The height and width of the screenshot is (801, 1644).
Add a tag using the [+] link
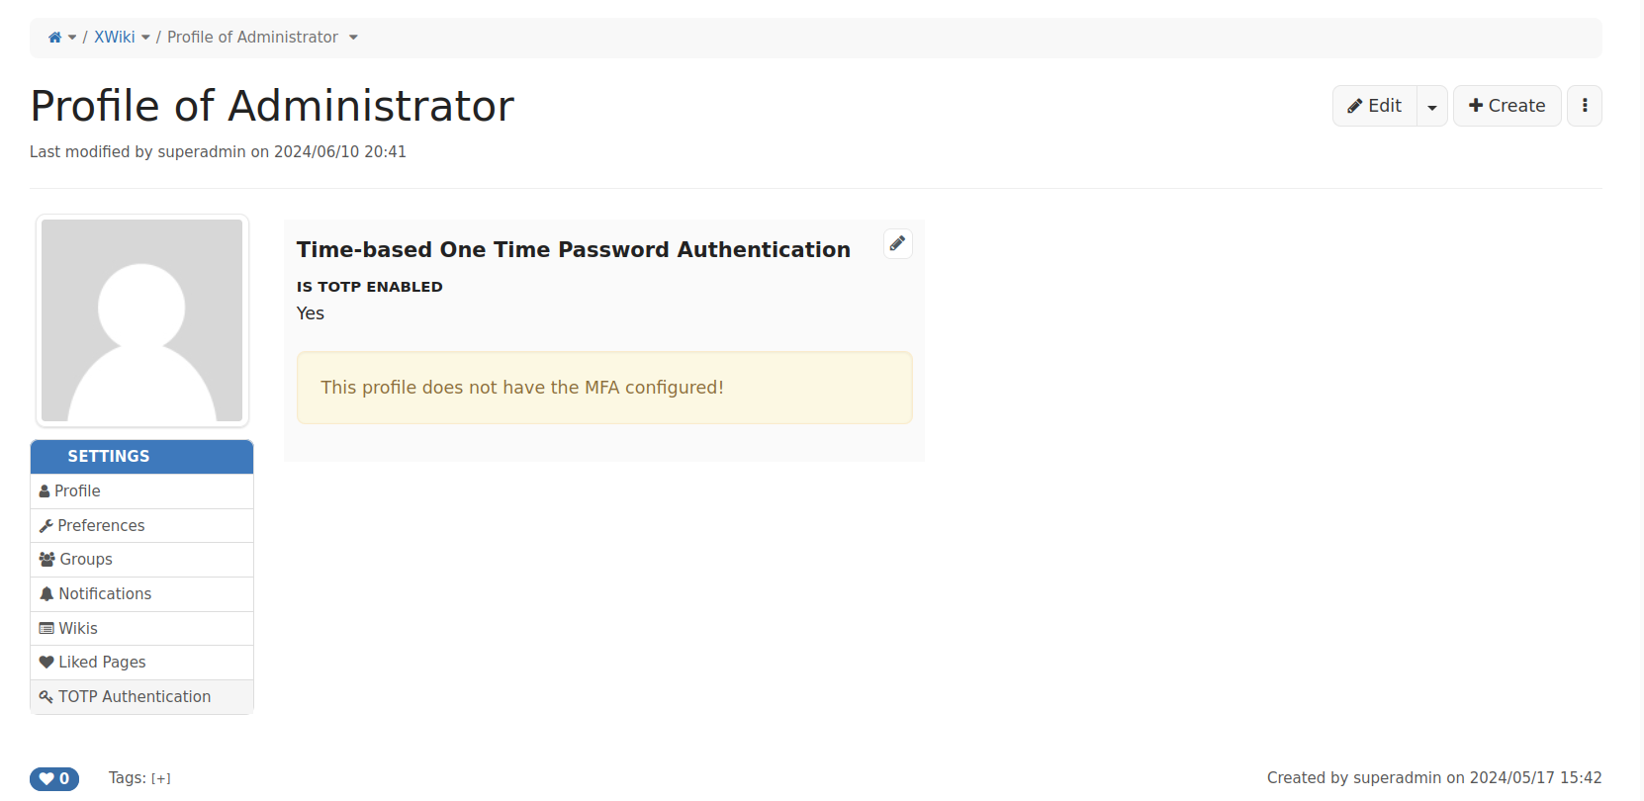tap(161, 779)
